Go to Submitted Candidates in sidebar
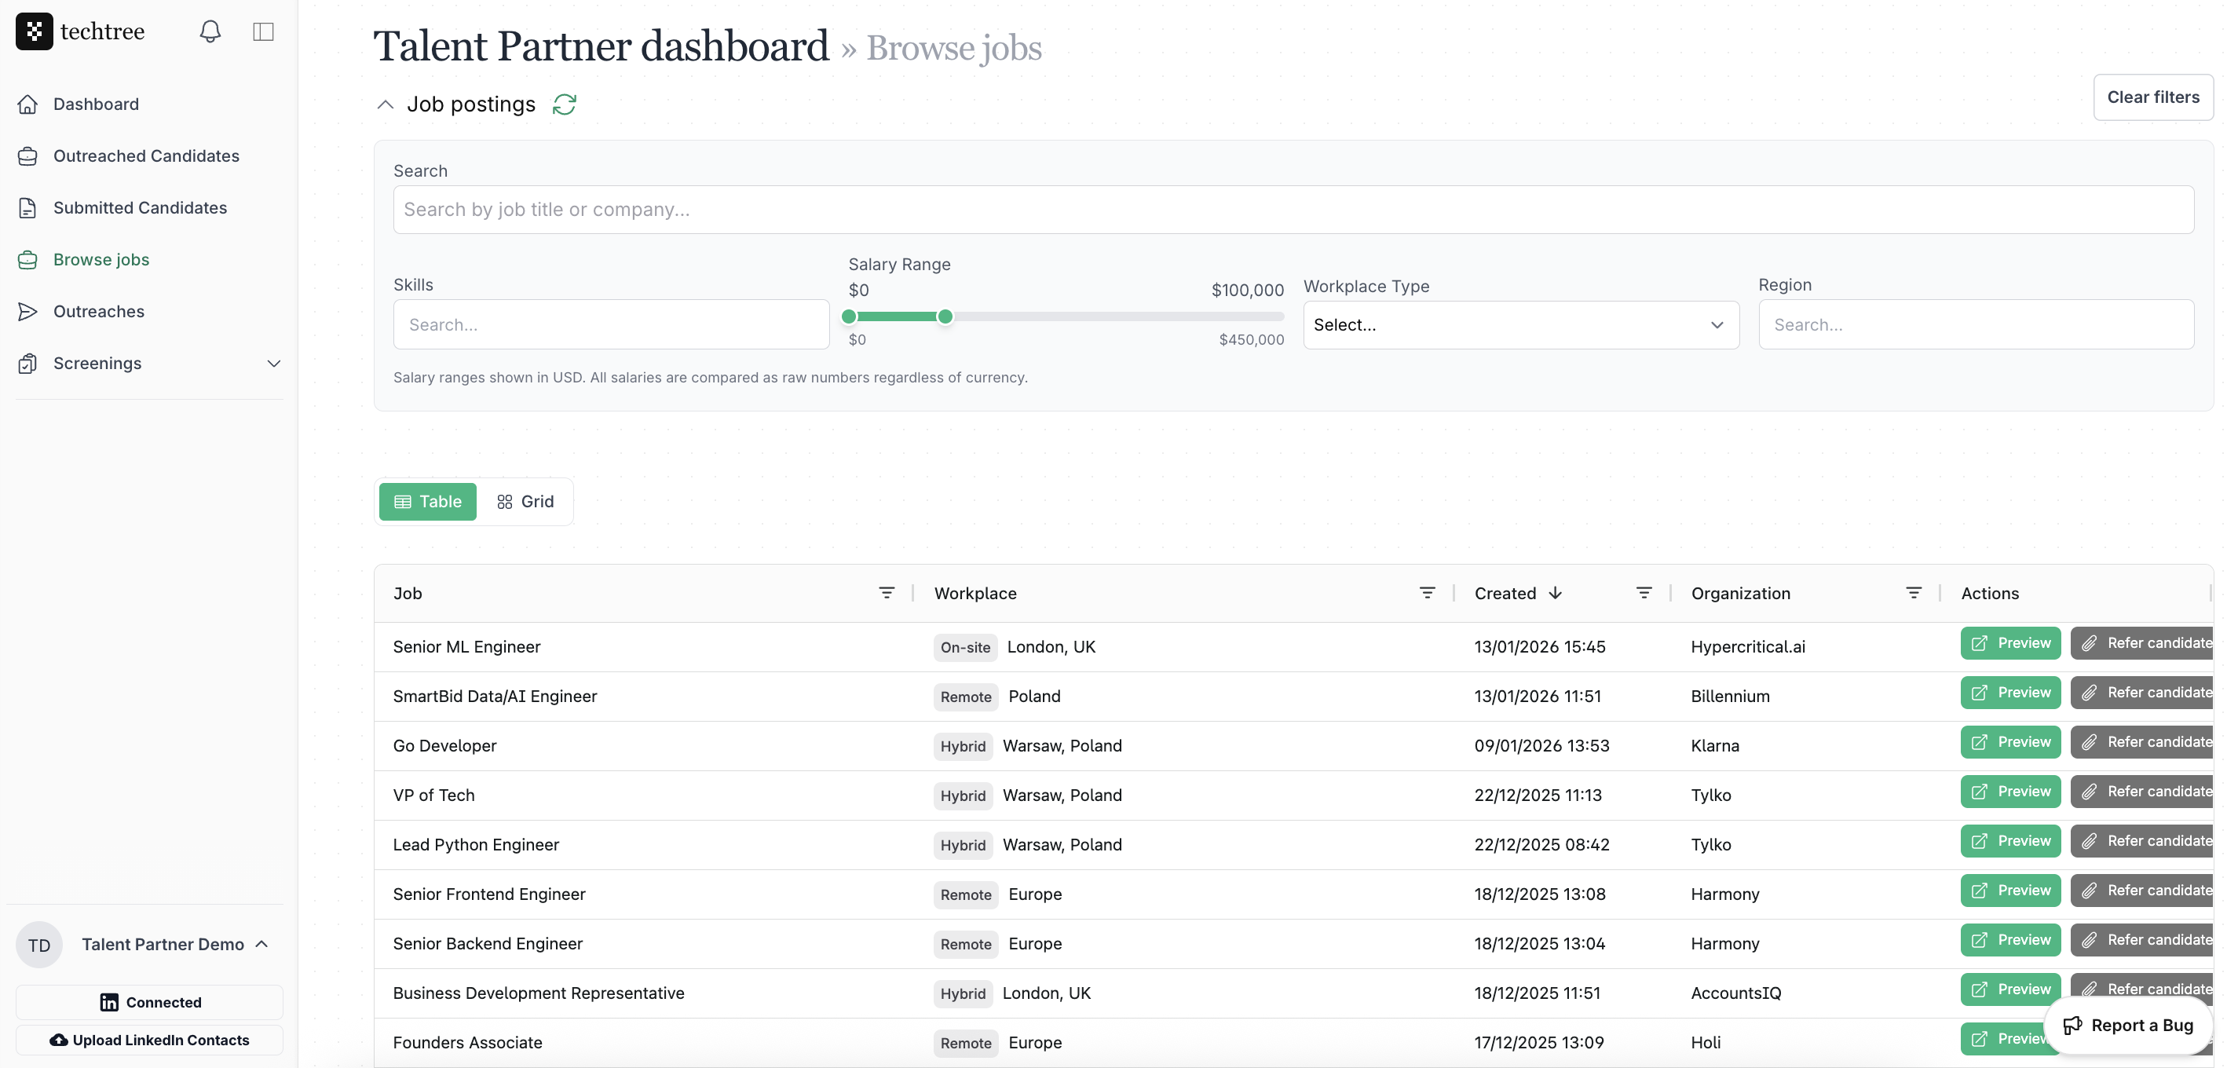This screenshot has height=1068, width=2227. [x=139, y=207]
